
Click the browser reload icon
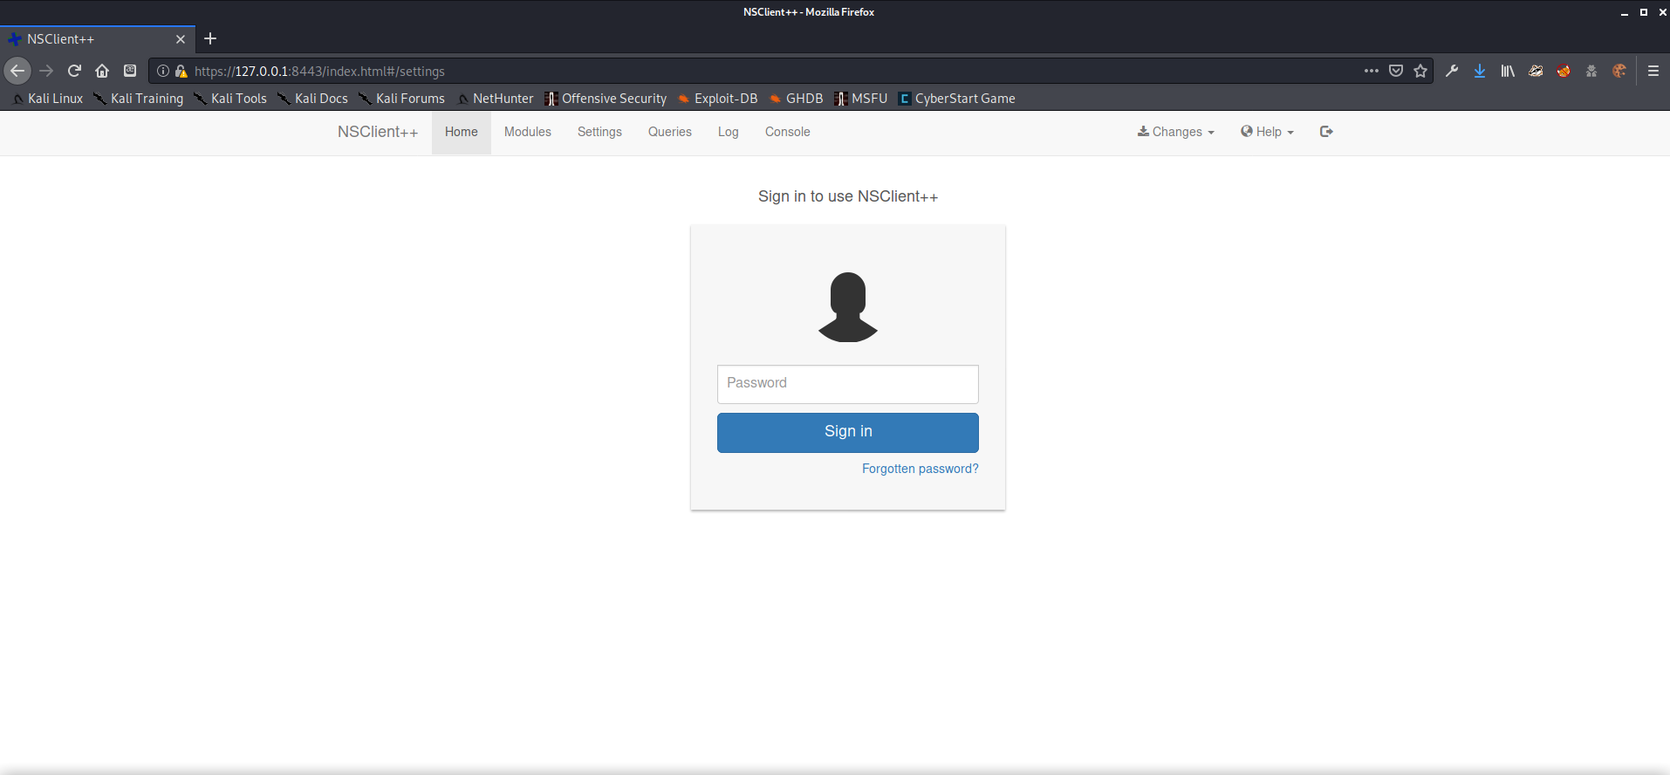click(x=74, y=71)
